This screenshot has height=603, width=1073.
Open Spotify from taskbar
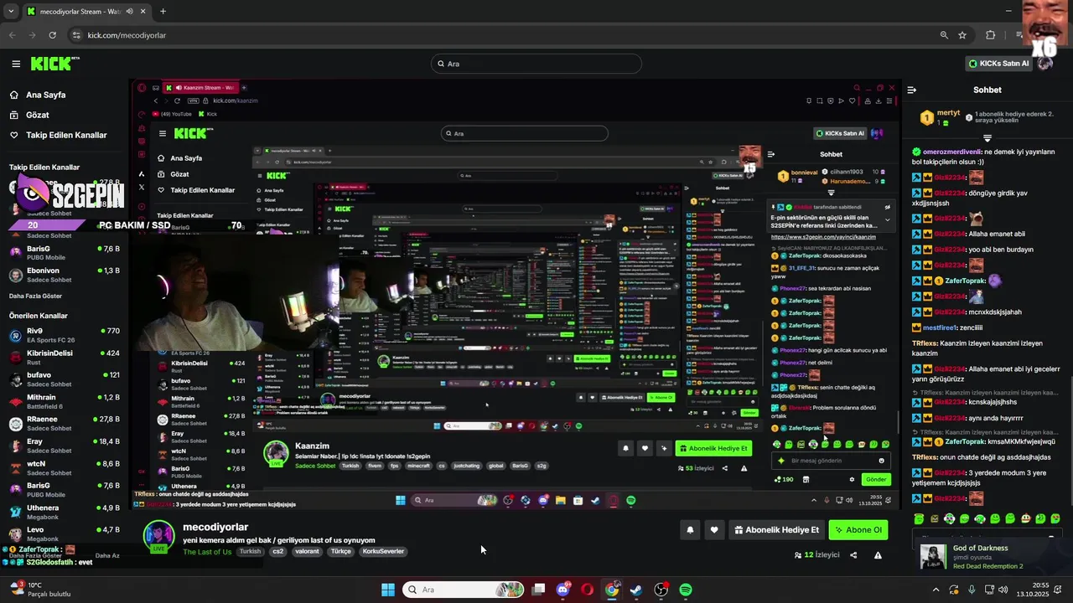click(x=686, y=590)
